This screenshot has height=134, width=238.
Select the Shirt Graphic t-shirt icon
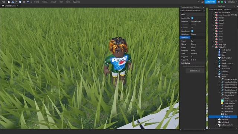pyautogui.click(x=219, y=58)
